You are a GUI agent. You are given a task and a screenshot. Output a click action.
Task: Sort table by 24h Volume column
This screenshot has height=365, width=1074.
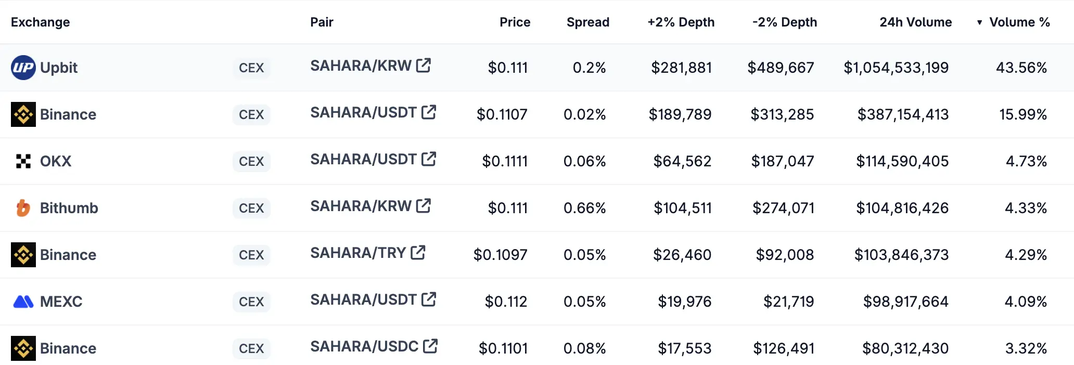click(x=915, y=22)
